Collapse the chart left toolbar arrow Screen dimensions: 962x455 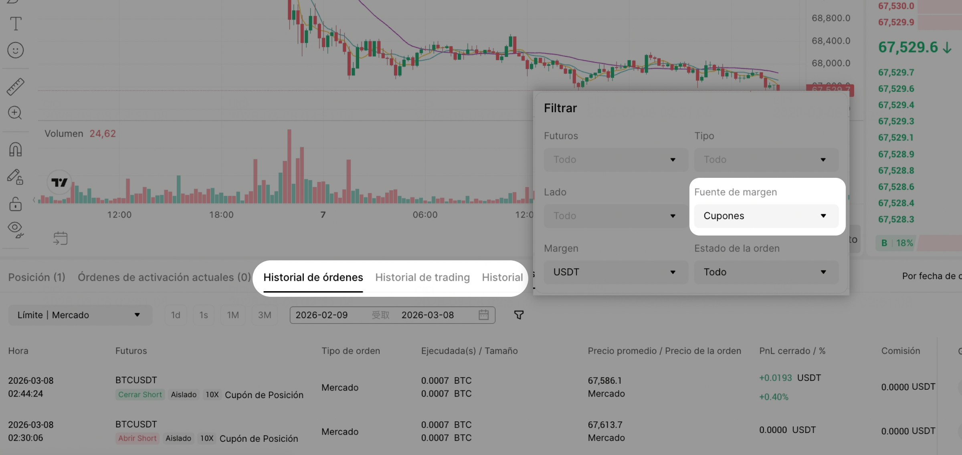pyautogui.click(x=34, y=200)
